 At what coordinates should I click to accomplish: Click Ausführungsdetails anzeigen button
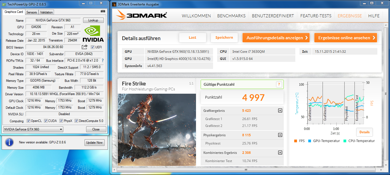(x=276, y=38)
